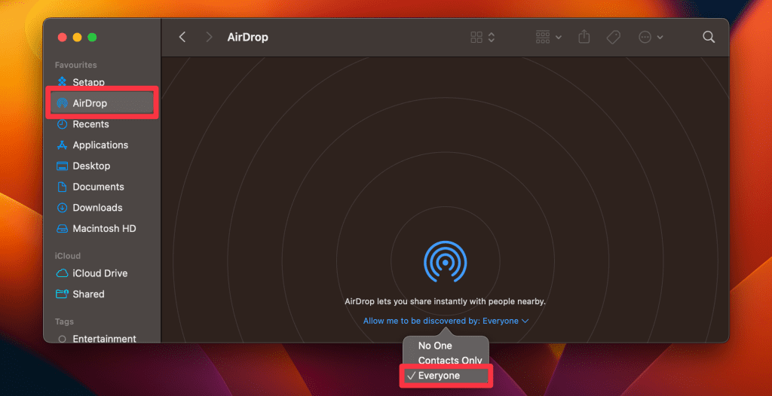This screenshot has height=396, width=772.
Task: Click the AirDrop sidebar icon
Action: pyautogui.click(x=62, y=103)
